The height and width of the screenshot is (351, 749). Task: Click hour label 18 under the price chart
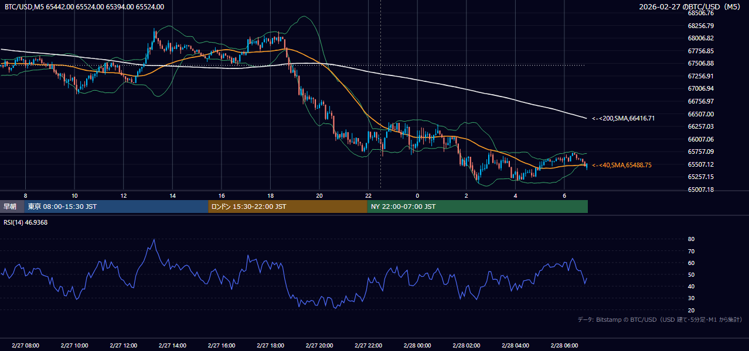[x=270, y=195]
